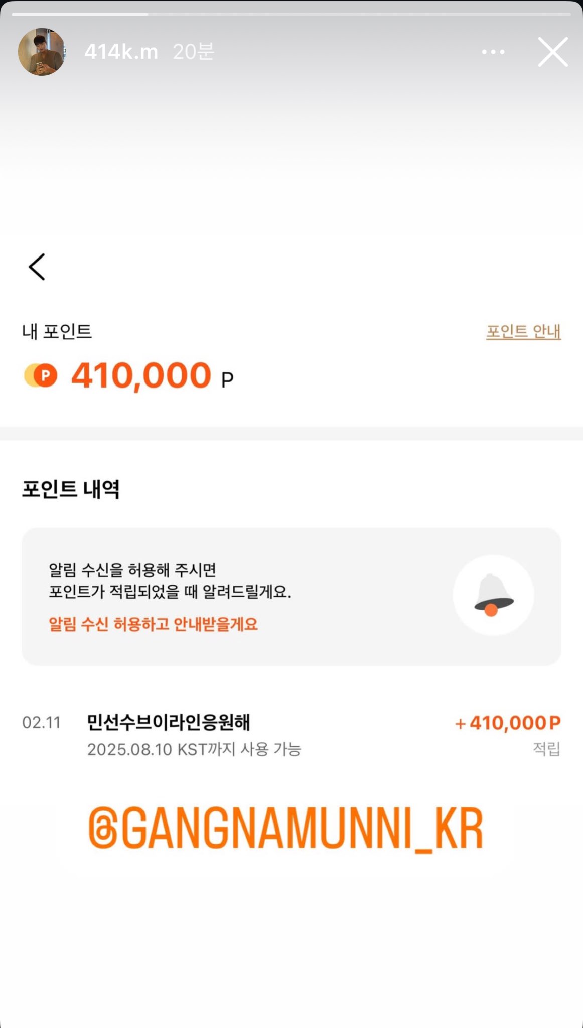Tap the 02.11 date of the entry
The image size is (583, 1028).
pos(41,723)
